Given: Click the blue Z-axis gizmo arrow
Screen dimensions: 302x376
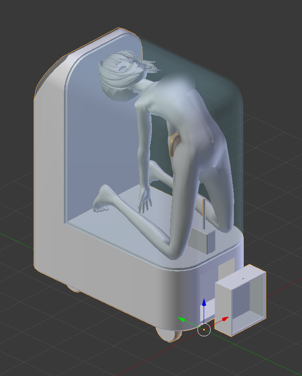Looking at the screenshot, I should click(204, 303).
